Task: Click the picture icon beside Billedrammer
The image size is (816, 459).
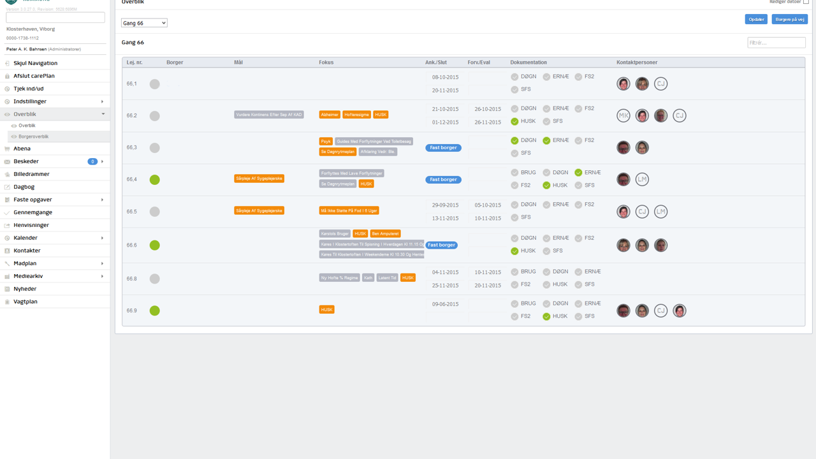Action: pos(7,174)
